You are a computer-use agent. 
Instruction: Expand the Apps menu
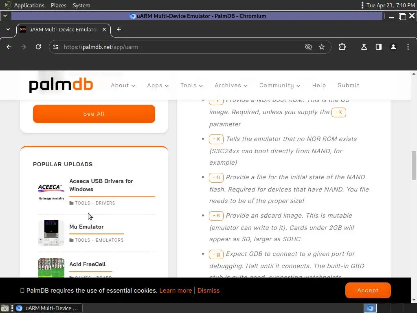158,86
